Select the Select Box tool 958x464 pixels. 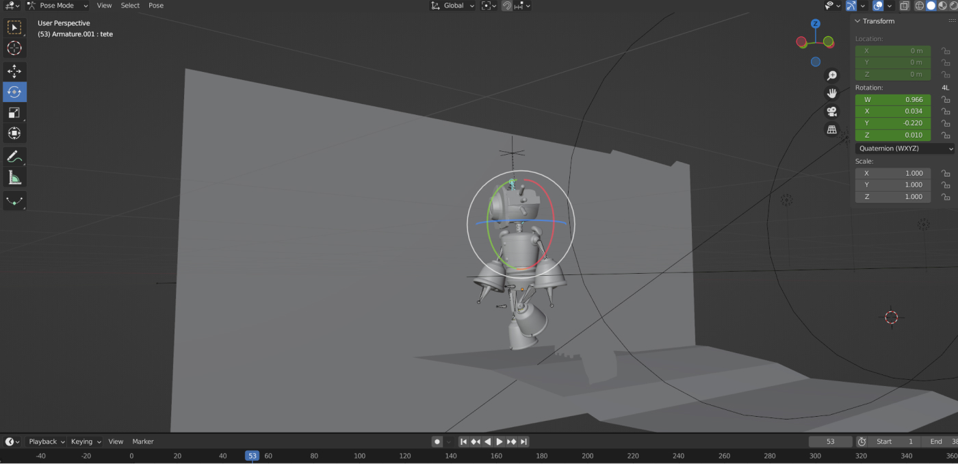point(14,27)
